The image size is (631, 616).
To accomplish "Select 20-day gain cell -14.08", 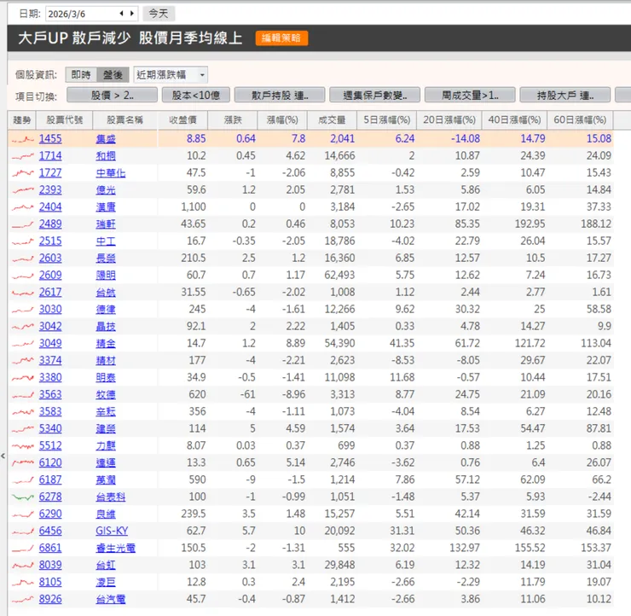I will coord(466,139).
